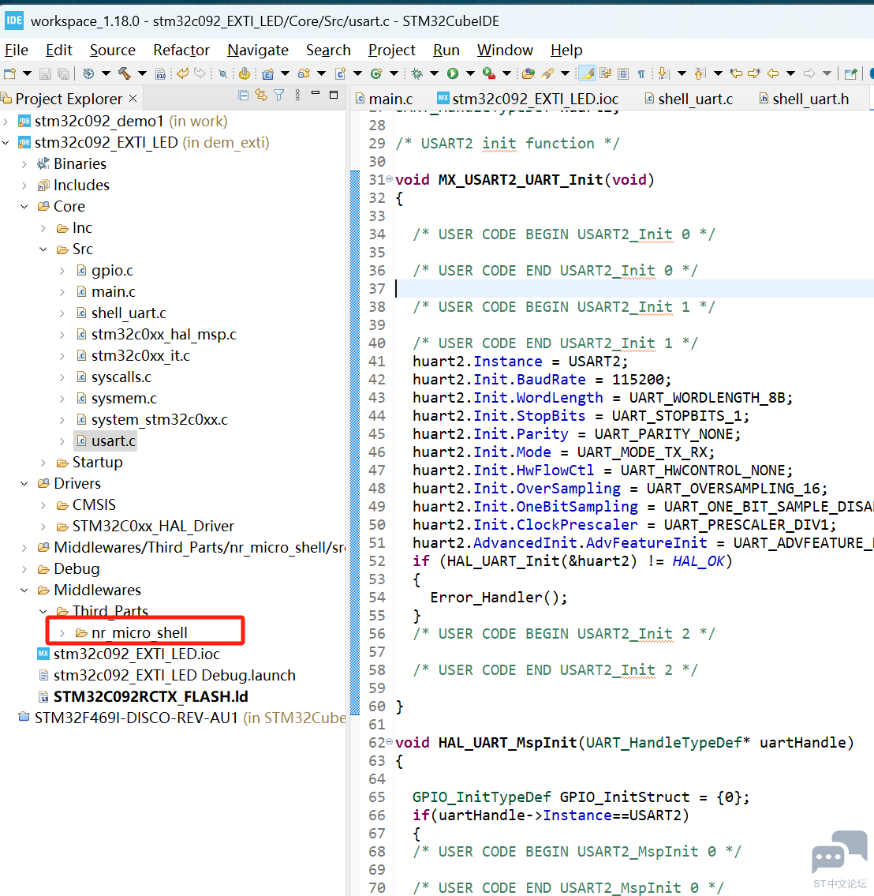The image size is (874, 896).
Task: Expand the Inc folder
Action: tap(43, 228)
